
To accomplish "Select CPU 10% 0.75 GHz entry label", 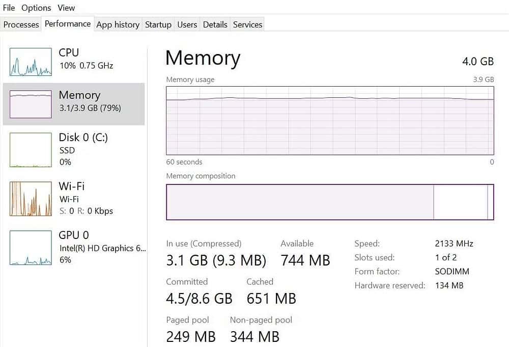I will (86, 65).
